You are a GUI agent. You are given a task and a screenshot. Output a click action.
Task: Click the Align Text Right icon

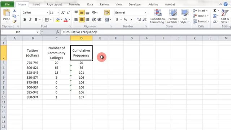[x=87, y=19]
